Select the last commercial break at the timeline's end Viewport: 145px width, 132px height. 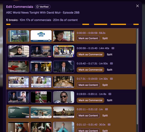coord(136,24)
